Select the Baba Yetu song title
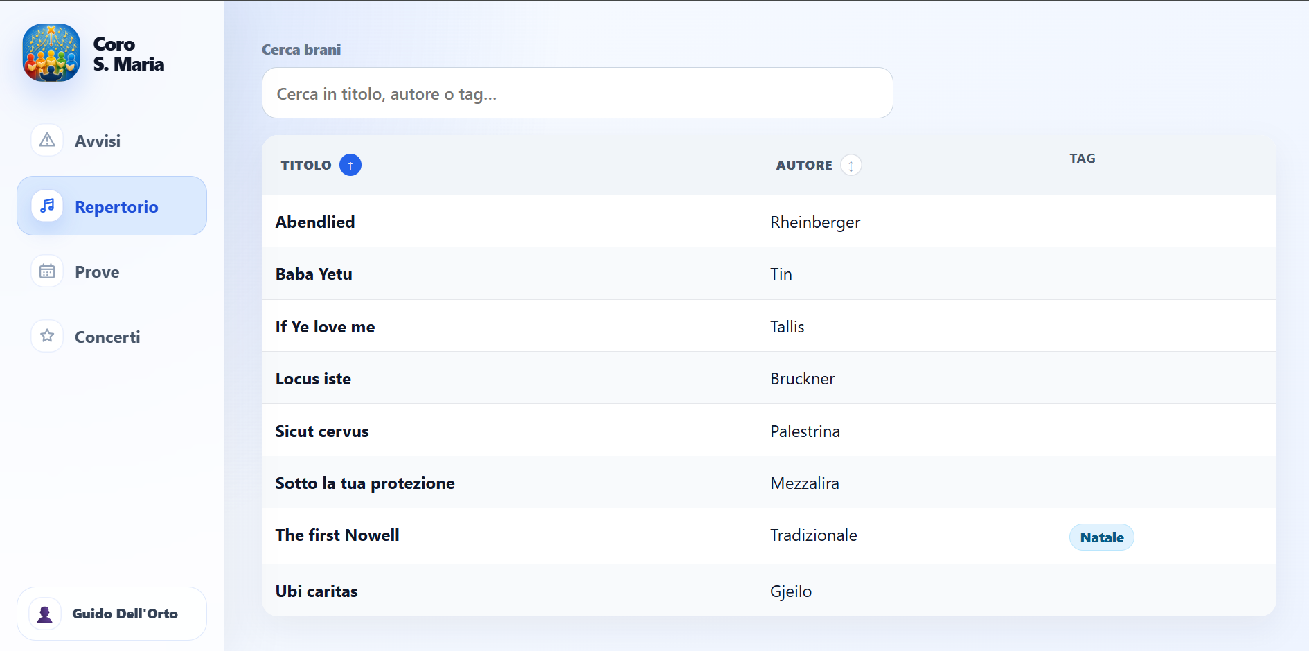Screen dimensions: 1309x651 pos(314,274)
